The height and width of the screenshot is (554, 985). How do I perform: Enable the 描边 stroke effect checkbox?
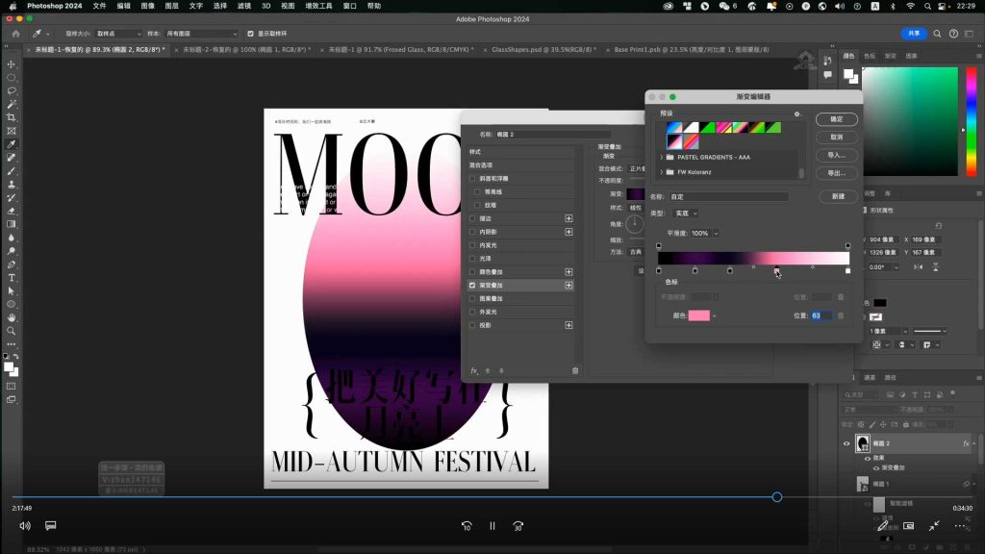(x=472, y=218)
